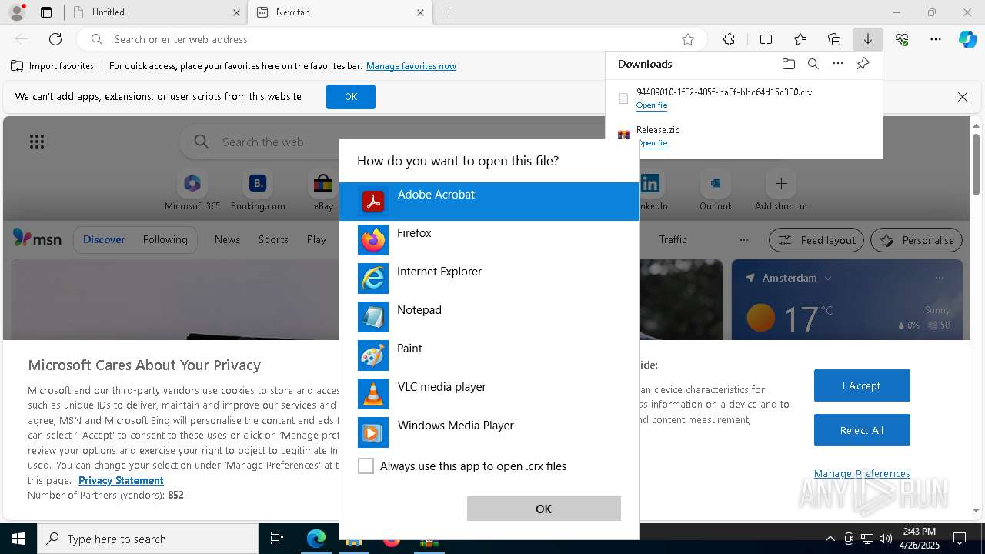Image resolution: width=985 pixels, height=554 pixels.
Task: Open the Windows Start menu
Action: [18, 539]
